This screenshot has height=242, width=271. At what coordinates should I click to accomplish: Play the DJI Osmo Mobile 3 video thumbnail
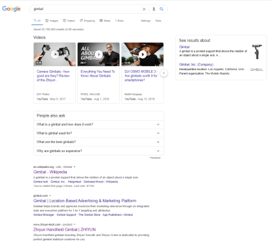click(143, 54)
